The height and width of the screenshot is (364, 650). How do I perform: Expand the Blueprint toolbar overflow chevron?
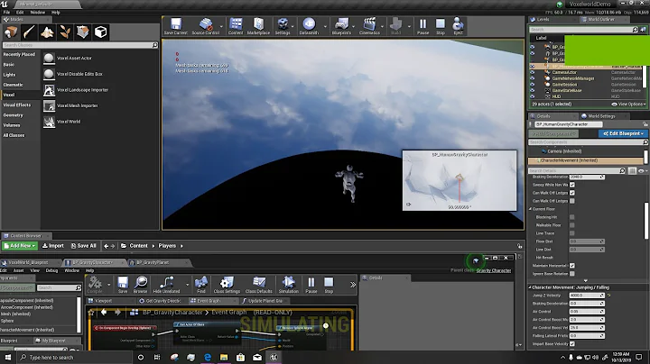(353, 285)
